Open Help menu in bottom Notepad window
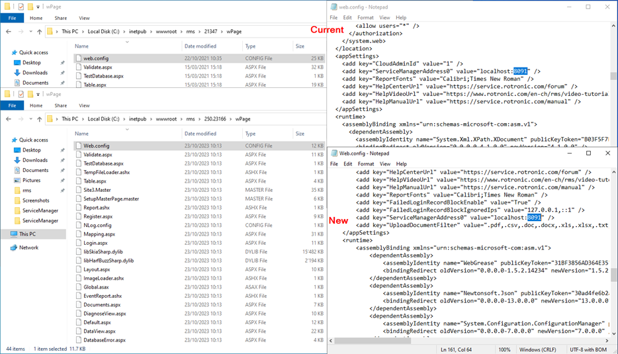The width and height of the screenshot is (618, 354). (401, 164)
